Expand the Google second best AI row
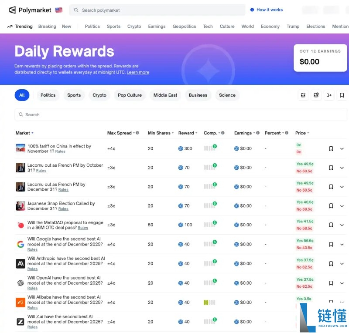This screenshot has width=349, height=333. [342, 244]
